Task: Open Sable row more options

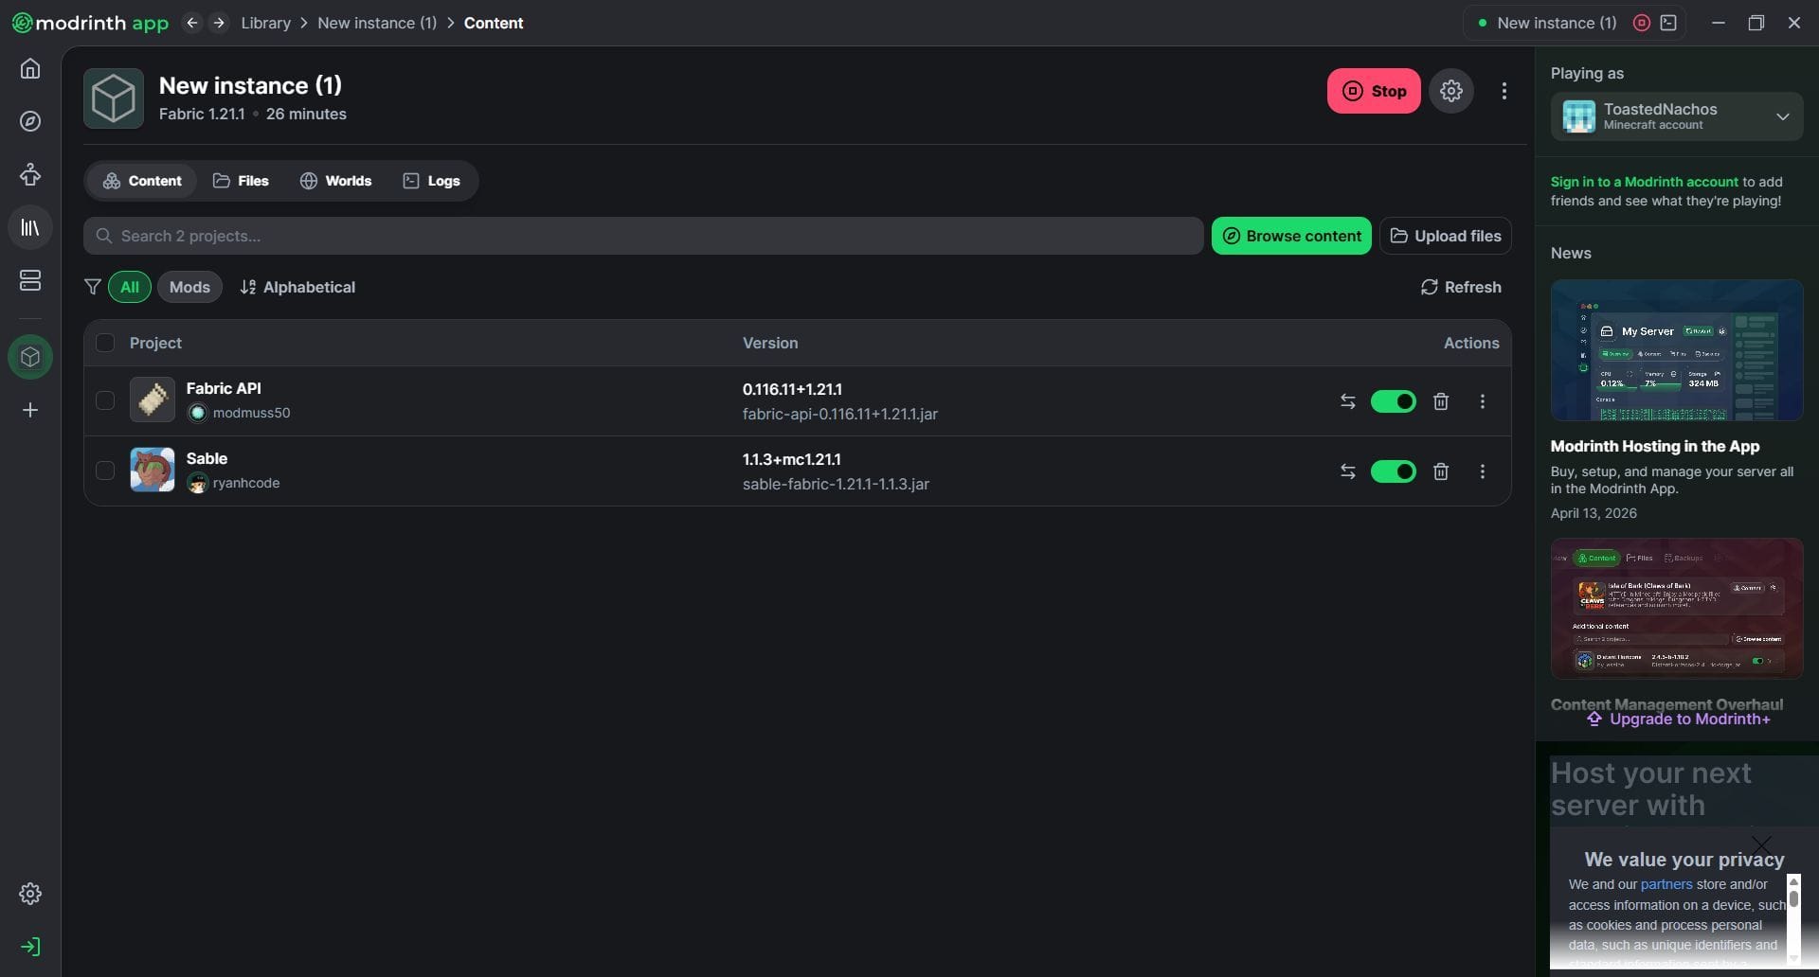Action: click(1483, 471)
